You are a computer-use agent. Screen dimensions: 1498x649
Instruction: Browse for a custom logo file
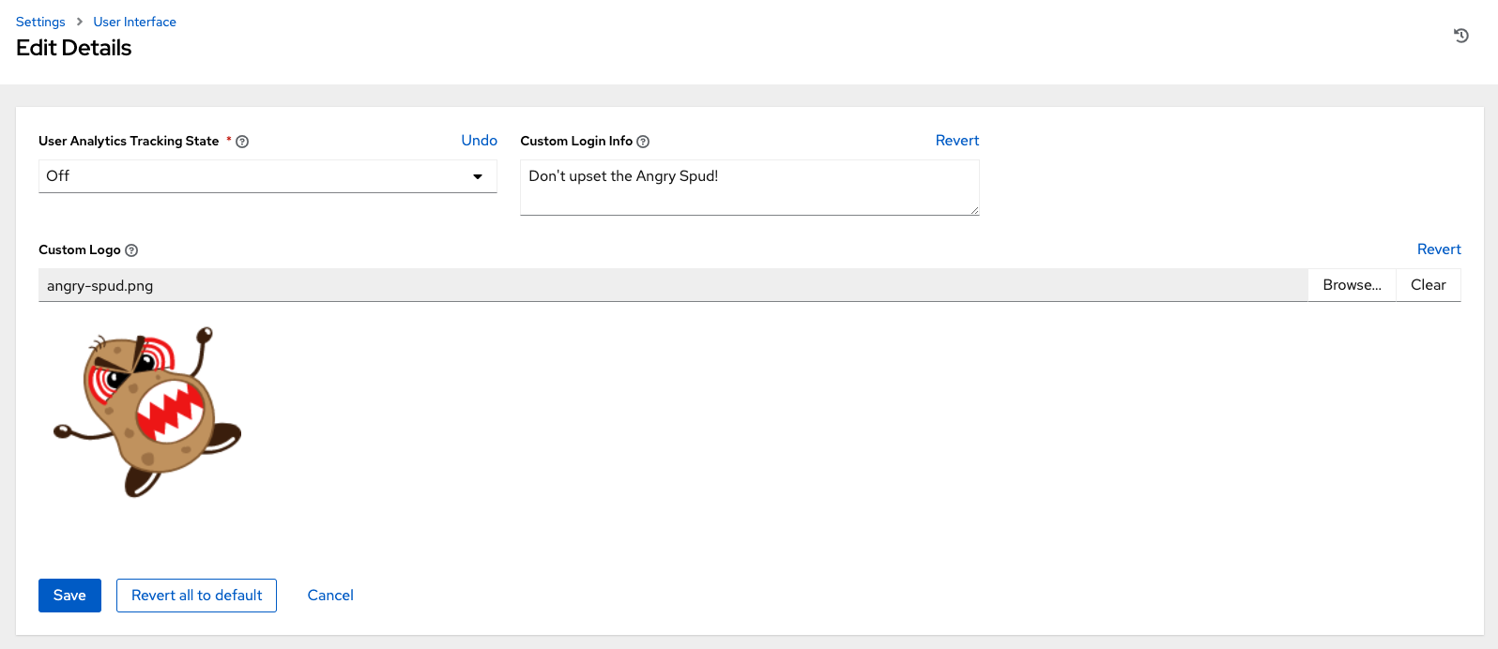1352,285
